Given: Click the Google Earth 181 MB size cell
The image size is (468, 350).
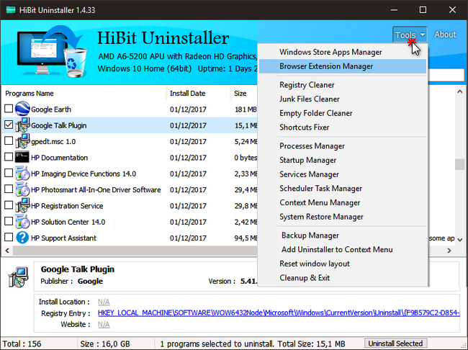Looking at the screenshot, I should (246, 109).
